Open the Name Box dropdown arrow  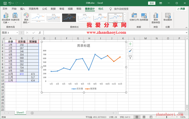pyautogui.click(x=17, y=33)
